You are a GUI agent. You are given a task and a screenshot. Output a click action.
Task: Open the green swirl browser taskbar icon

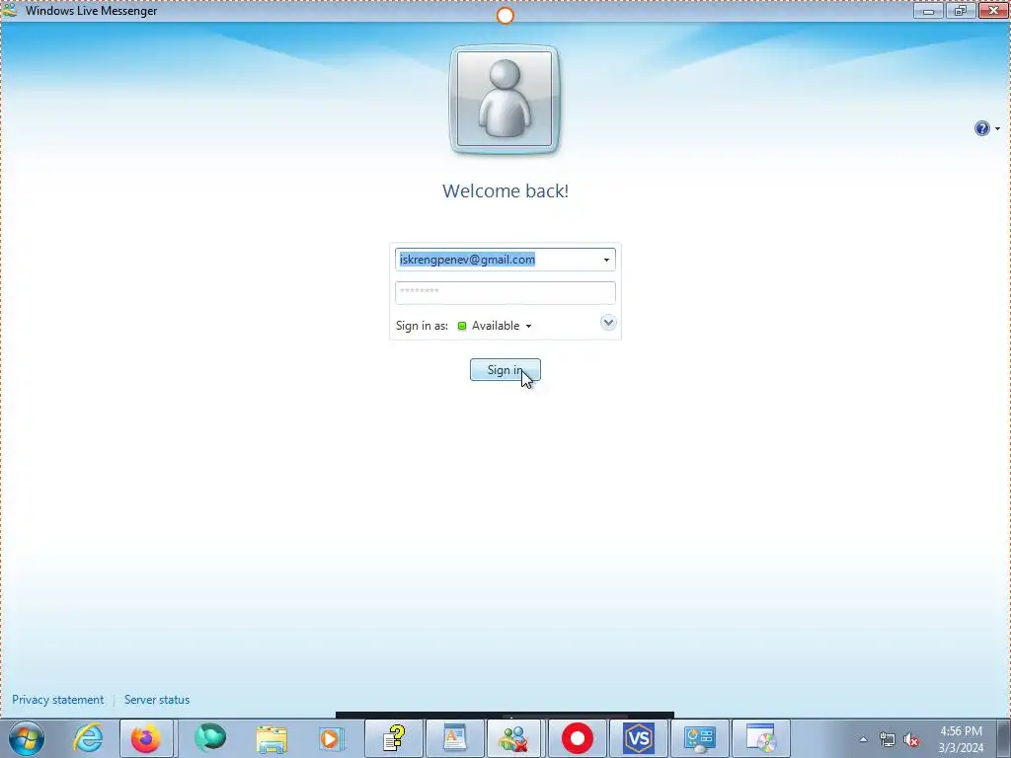coord(210,738)
